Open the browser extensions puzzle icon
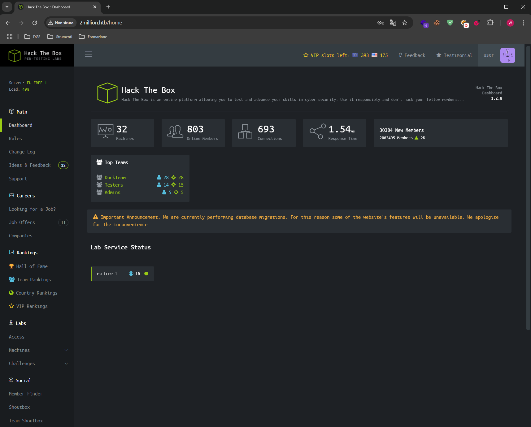This screenshot has width=531, height=427. (490, 23)
